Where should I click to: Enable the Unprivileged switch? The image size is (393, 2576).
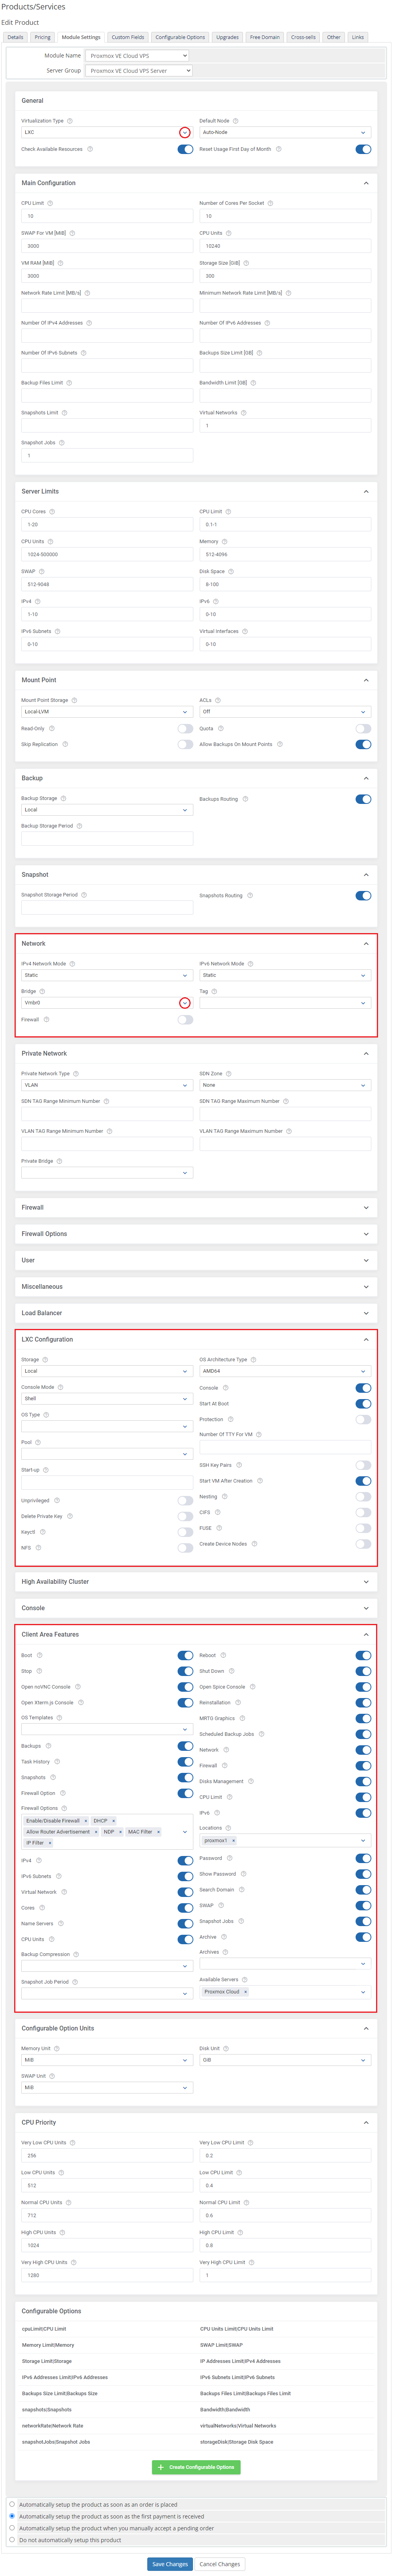(185, 1501)
